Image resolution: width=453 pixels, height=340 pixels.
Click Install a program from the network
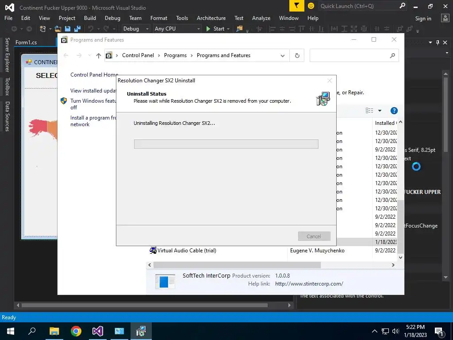click(x=93, y=121)
